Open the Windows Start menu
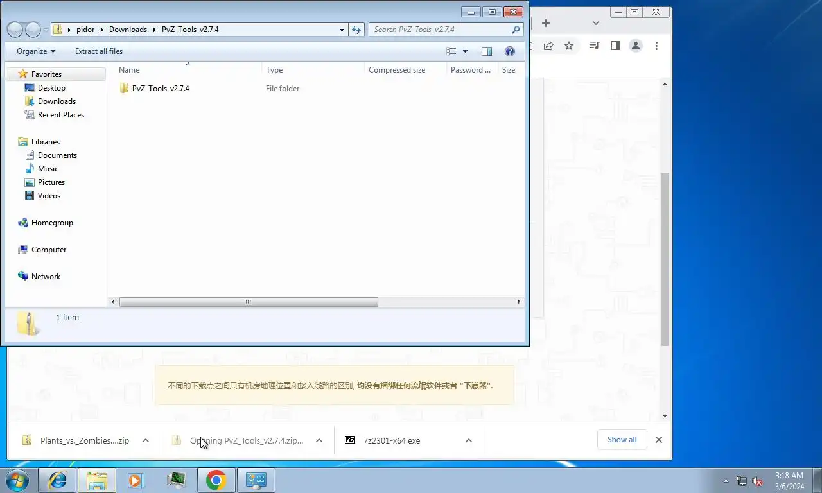822x493 pixels. [x=17, y=480]
